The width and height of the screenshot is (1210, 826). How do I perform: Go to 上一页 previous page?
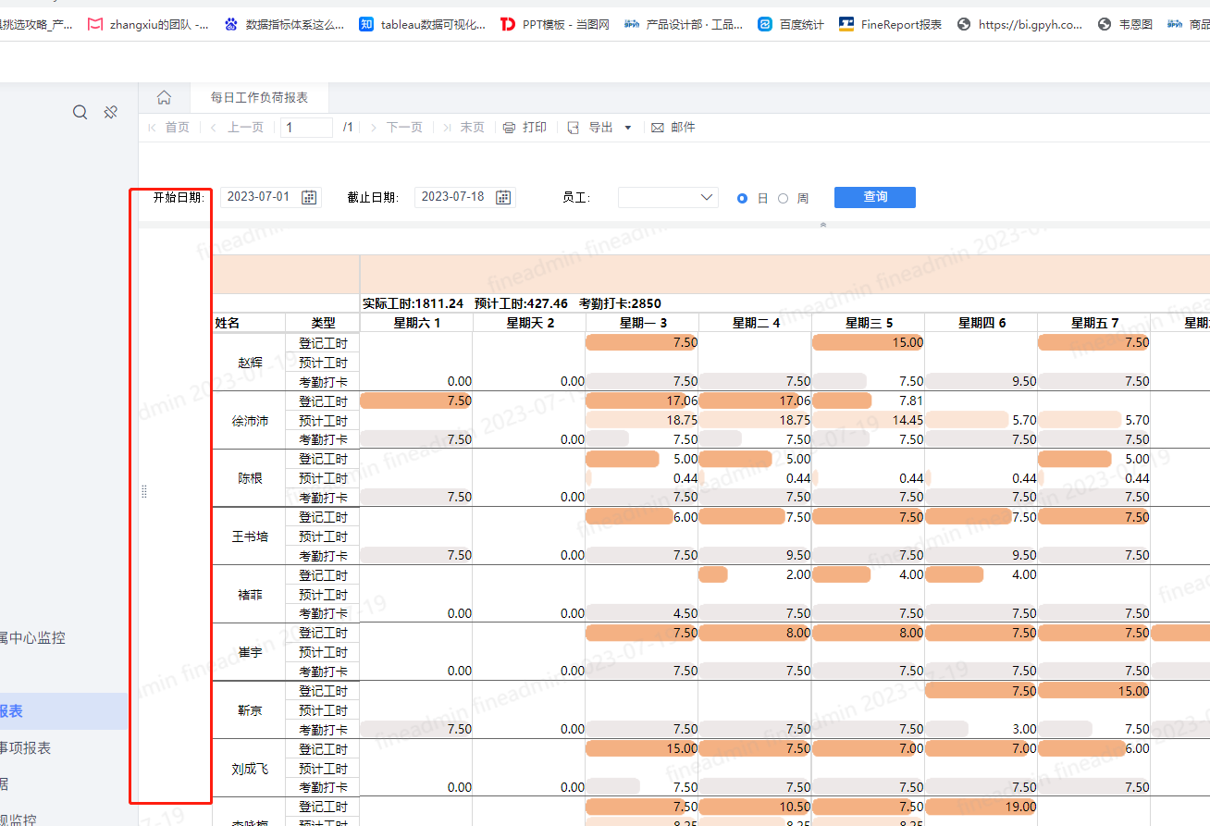pyautogui.click(x=237, y=128)
